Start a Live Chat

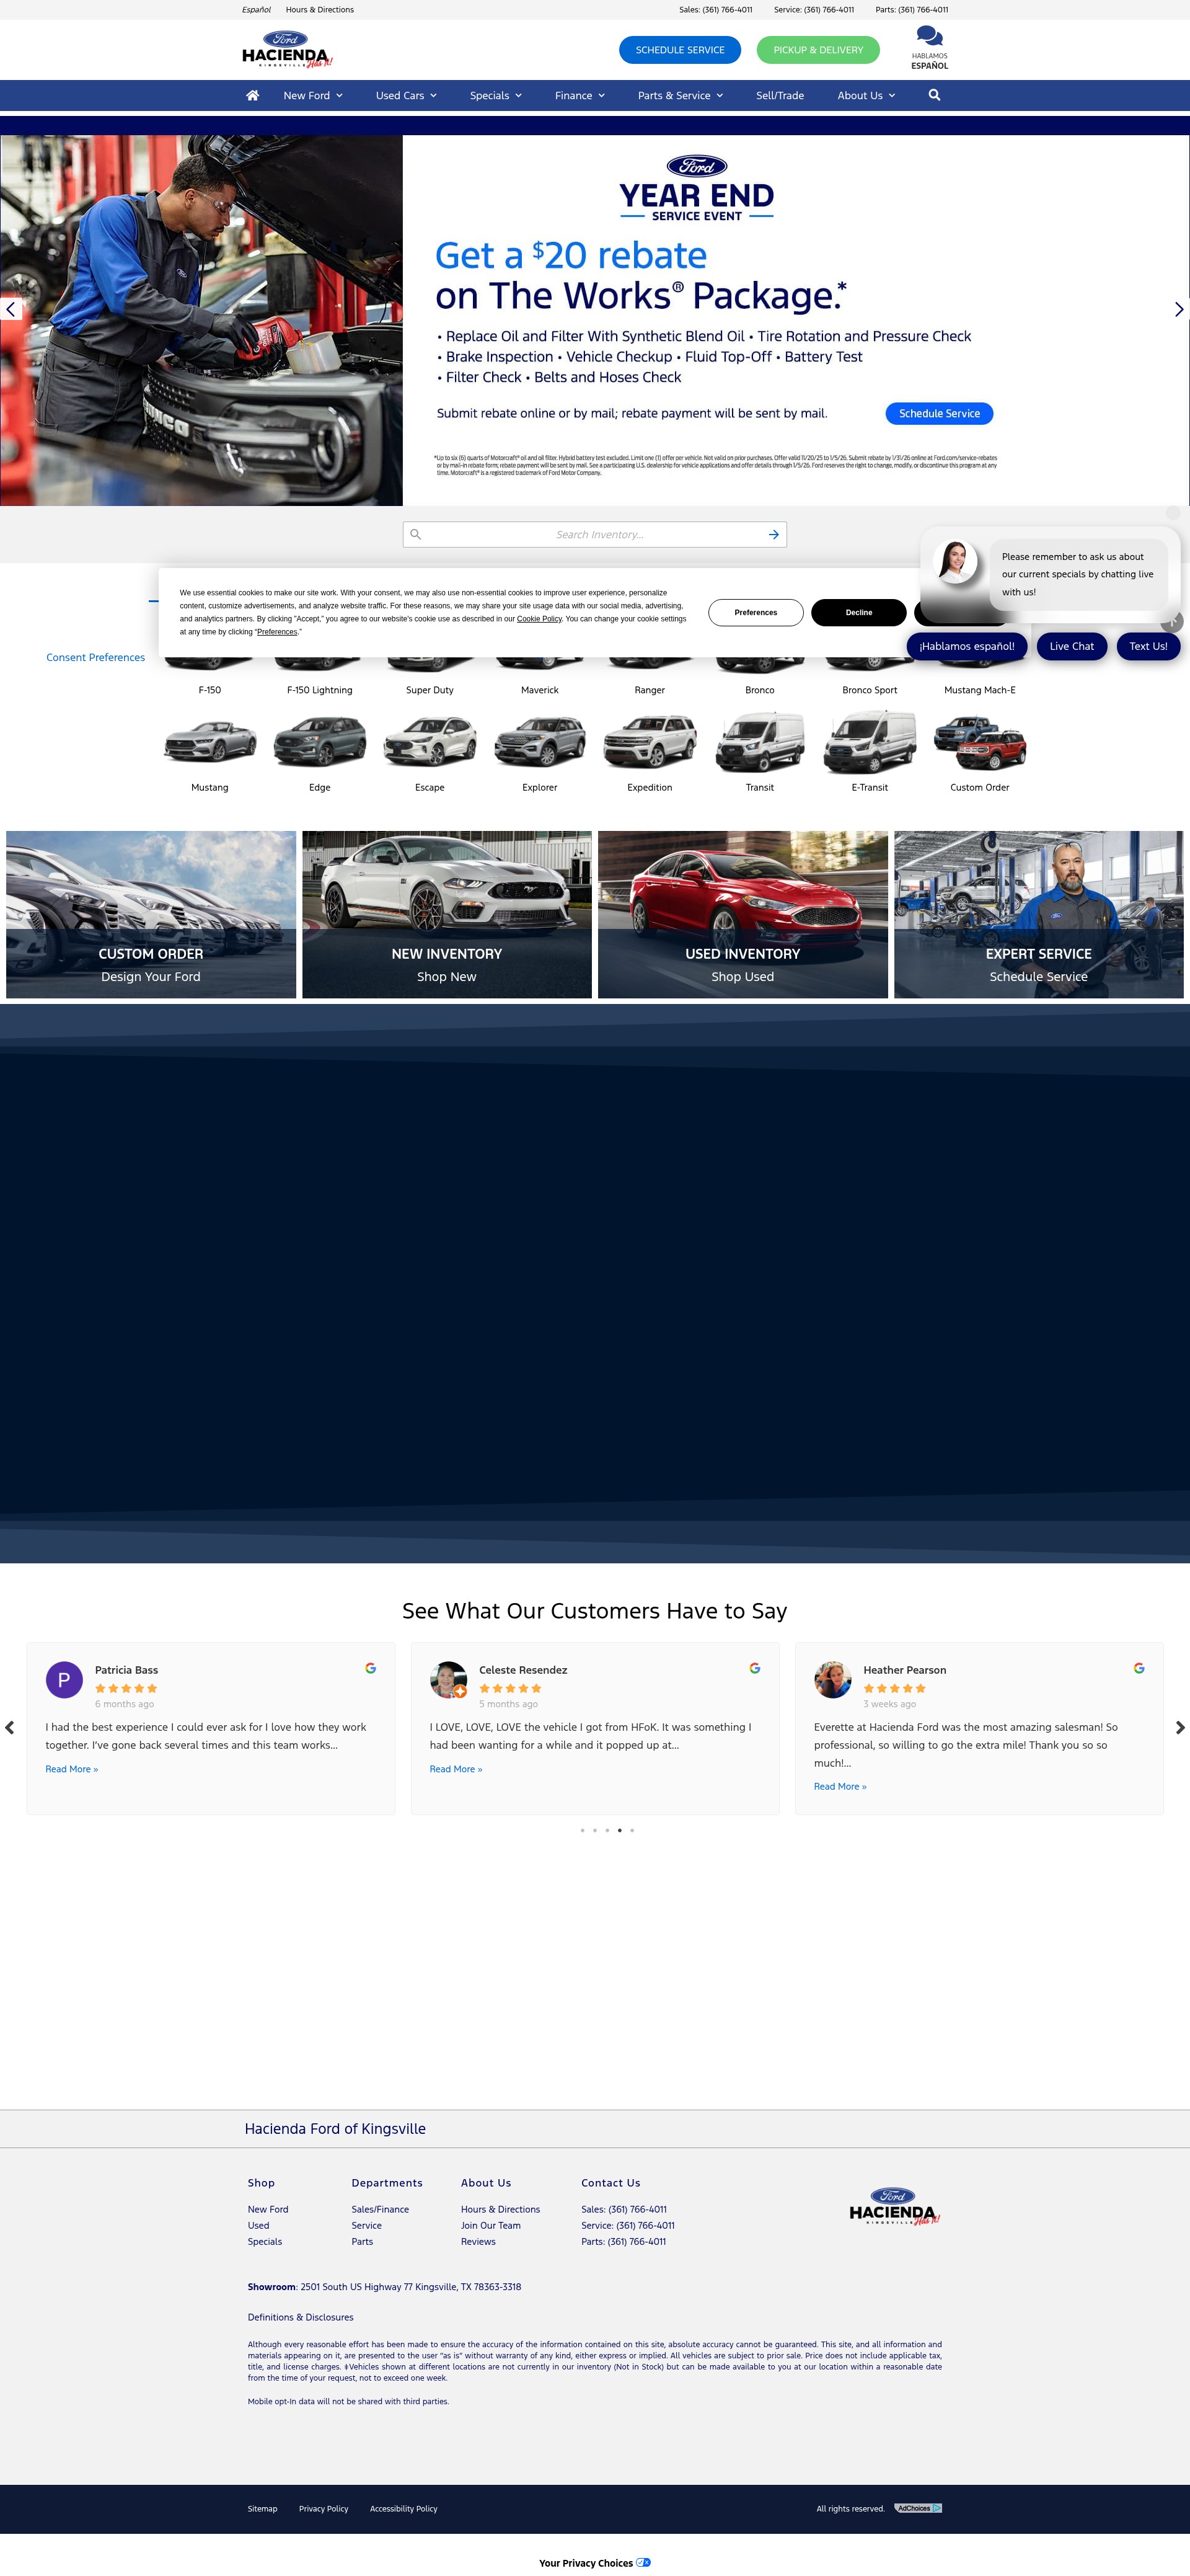click(x=1071, y=646)
